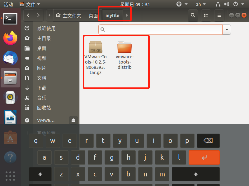This screenshot has height=186, width=249.
Task: Tap the left shift key
Action: (x=40, y=174)
